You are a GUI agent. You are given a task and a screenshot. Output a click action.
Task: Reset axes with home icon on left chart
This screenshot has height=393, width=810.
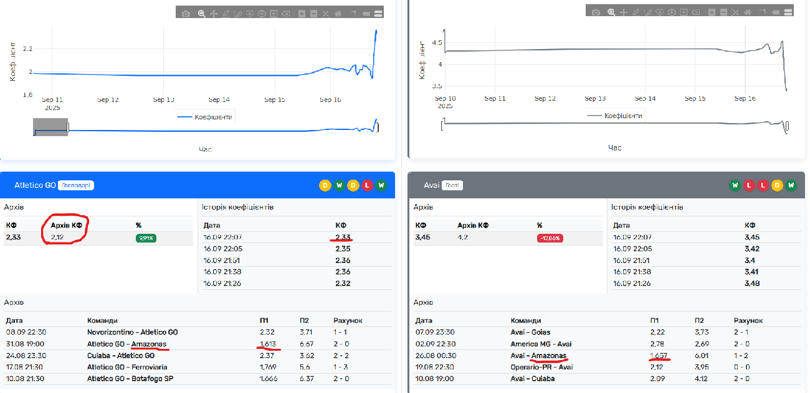click(x=338, y=13)
